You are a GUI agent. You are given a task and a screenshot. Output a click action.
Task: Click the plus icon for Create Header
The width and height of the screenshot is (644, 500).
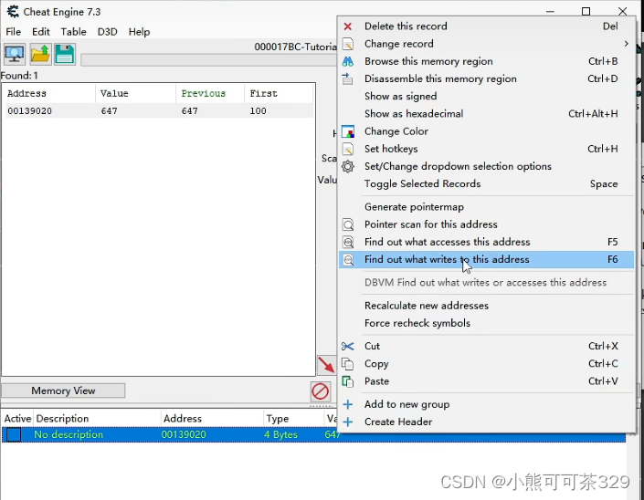pyautogui.click(x=347, y=422)
